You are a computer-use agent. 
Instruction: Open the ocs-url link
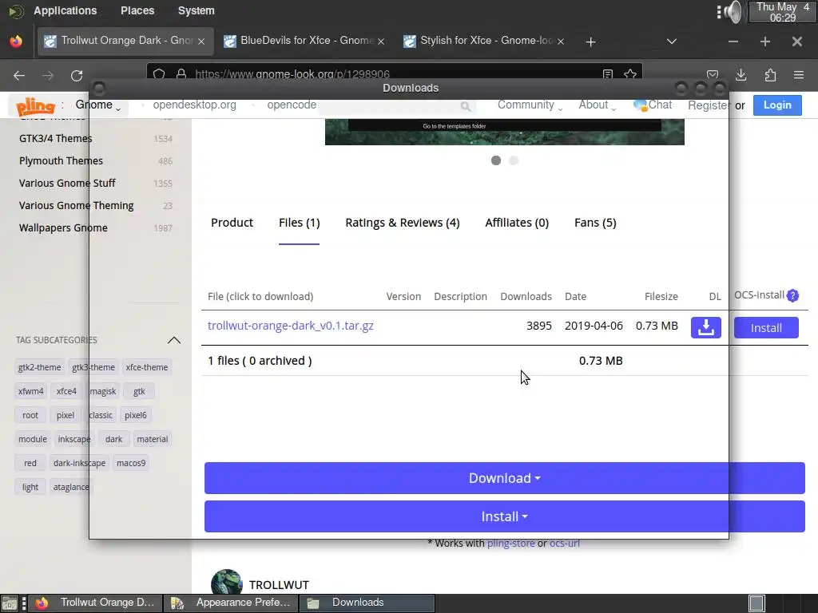tap(565, 543)
